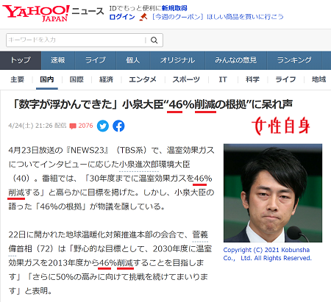Open the comment bubble icon

(x=73, y=126)
